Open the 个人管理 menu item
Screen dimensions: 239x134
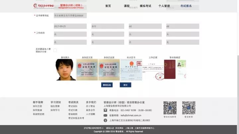(164, 6)
